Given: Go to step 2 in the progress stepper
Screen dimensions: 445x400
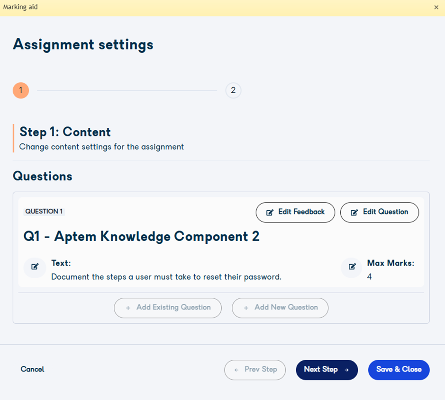Looking at the screenshot, I should (x=233, y=90).
